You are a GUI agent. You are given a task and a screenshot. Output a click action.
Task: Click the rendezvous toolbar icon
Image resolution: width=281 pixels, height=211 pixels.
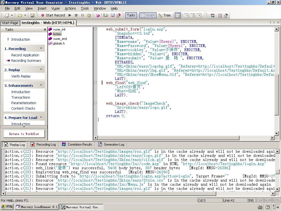pyautogui.click(x=119, y=15)
